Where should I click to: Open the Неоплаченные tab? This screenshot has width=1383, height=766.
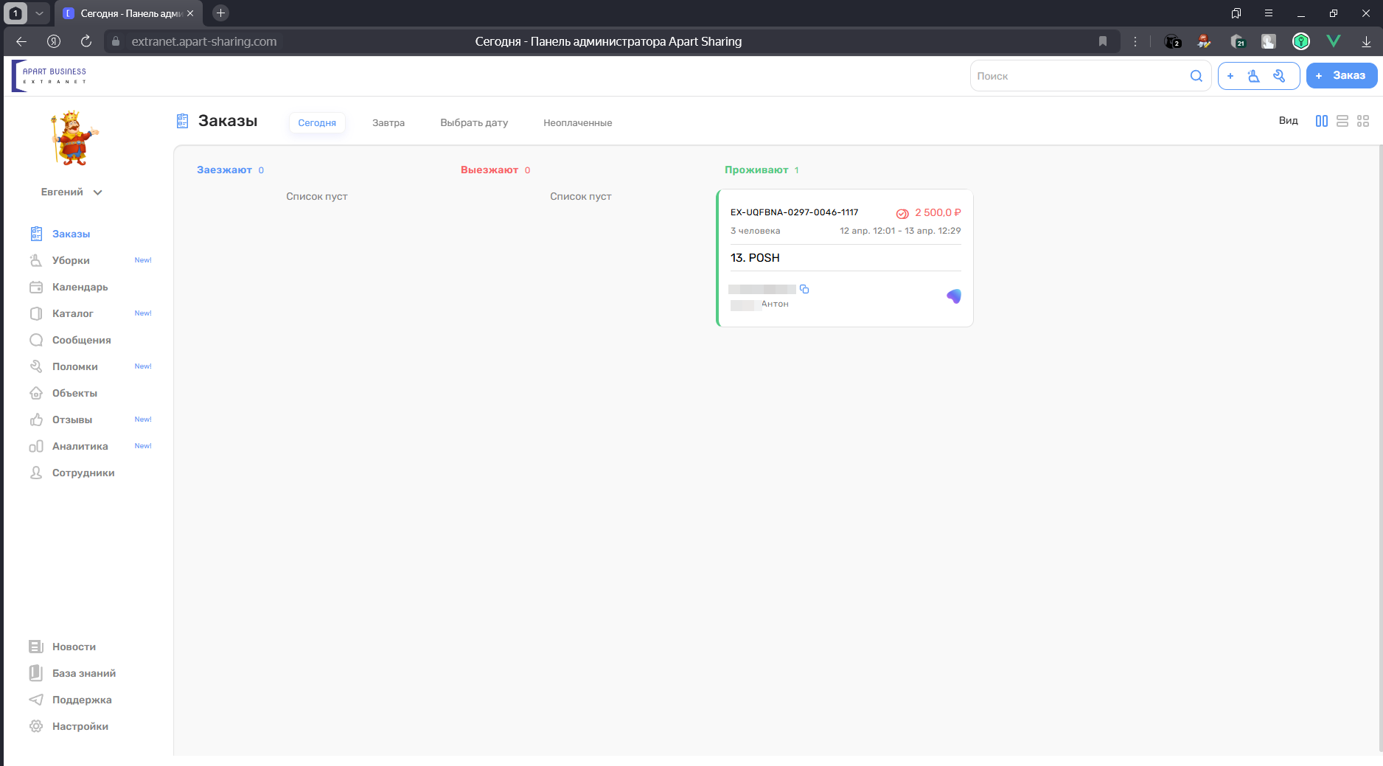point(577,123)
